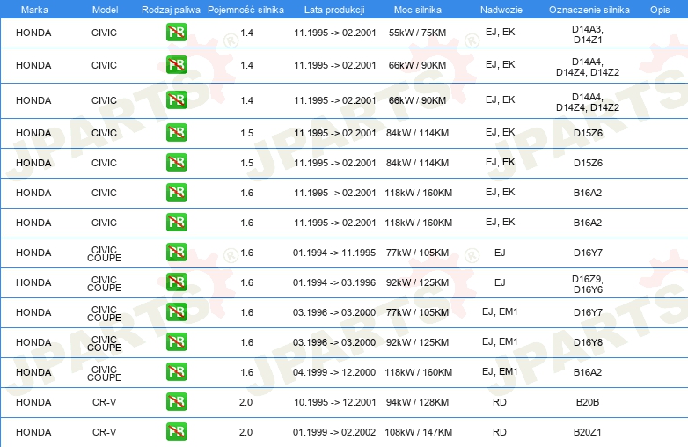Select the 'D16Z9, D16Y6' engine code cell
The image size is (688, 447).
point(588,284)
